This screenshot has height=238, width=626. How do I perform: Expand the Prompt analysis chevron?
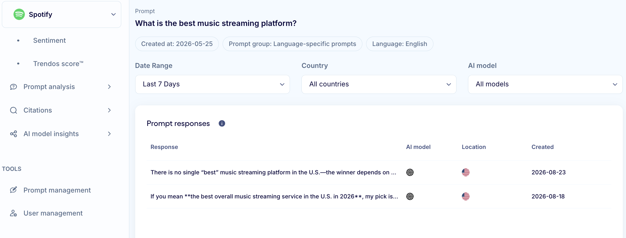pos(109,87)
